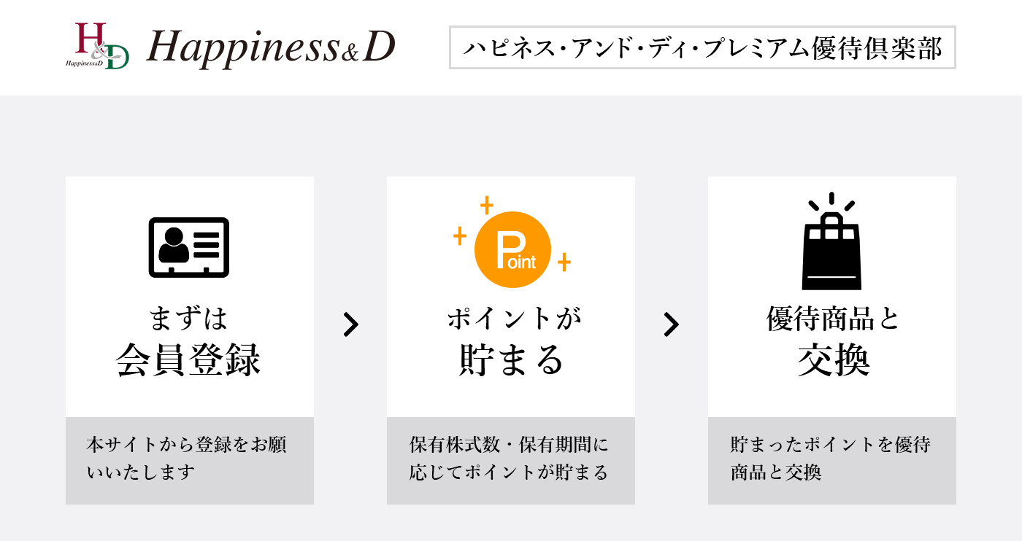Click the orange Point coin icon
Viewport: 1022px width, 541px height.
512,249
